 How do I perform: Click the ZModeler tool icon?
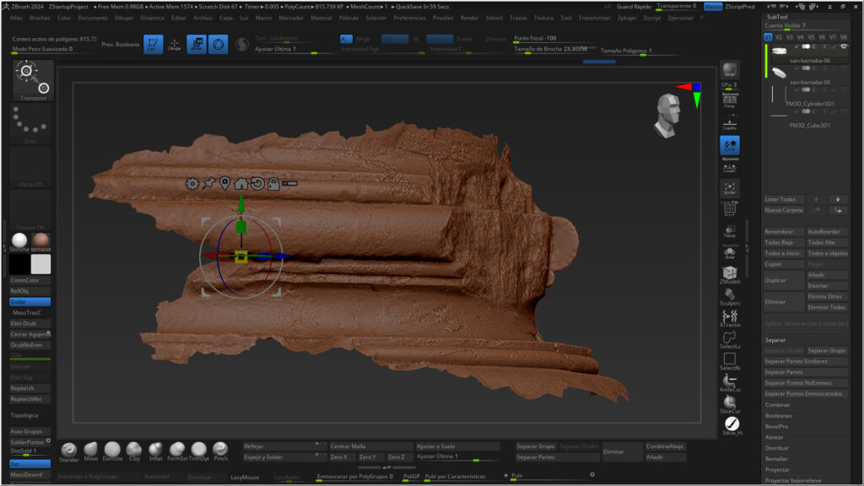[729, 274]
